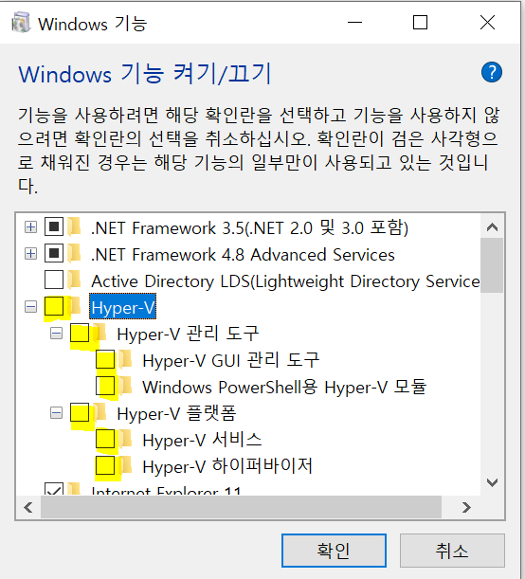
Task: Enable Hyper-V GUI 관리 도구 checkbox
Action: [105, 359]
